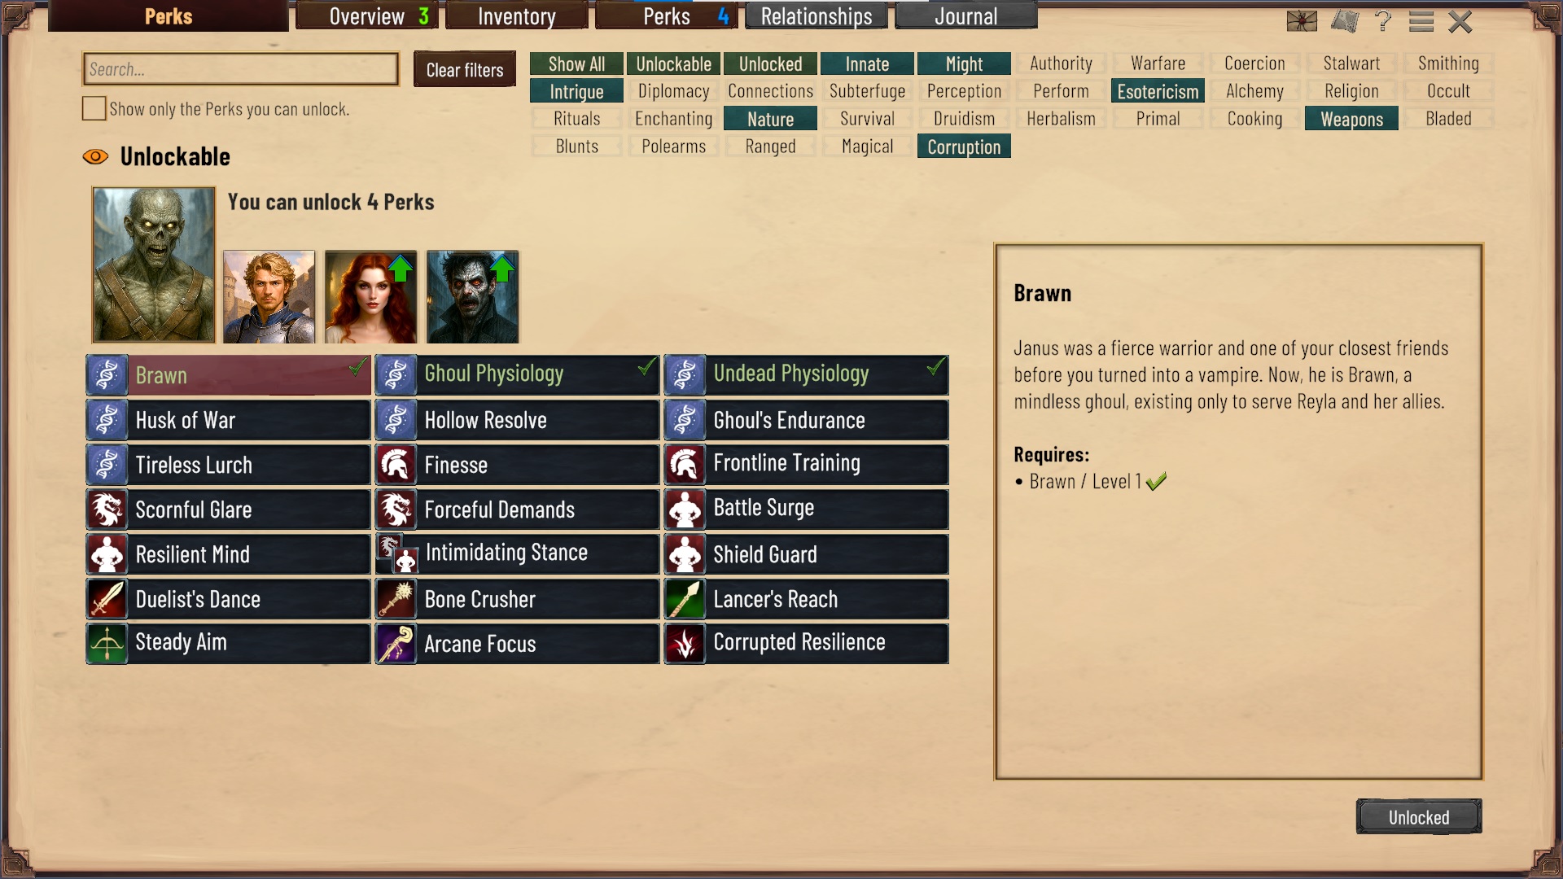Toggle the Corruption filter off
This screenshot has height=879, width=1563.
(964, 146)
